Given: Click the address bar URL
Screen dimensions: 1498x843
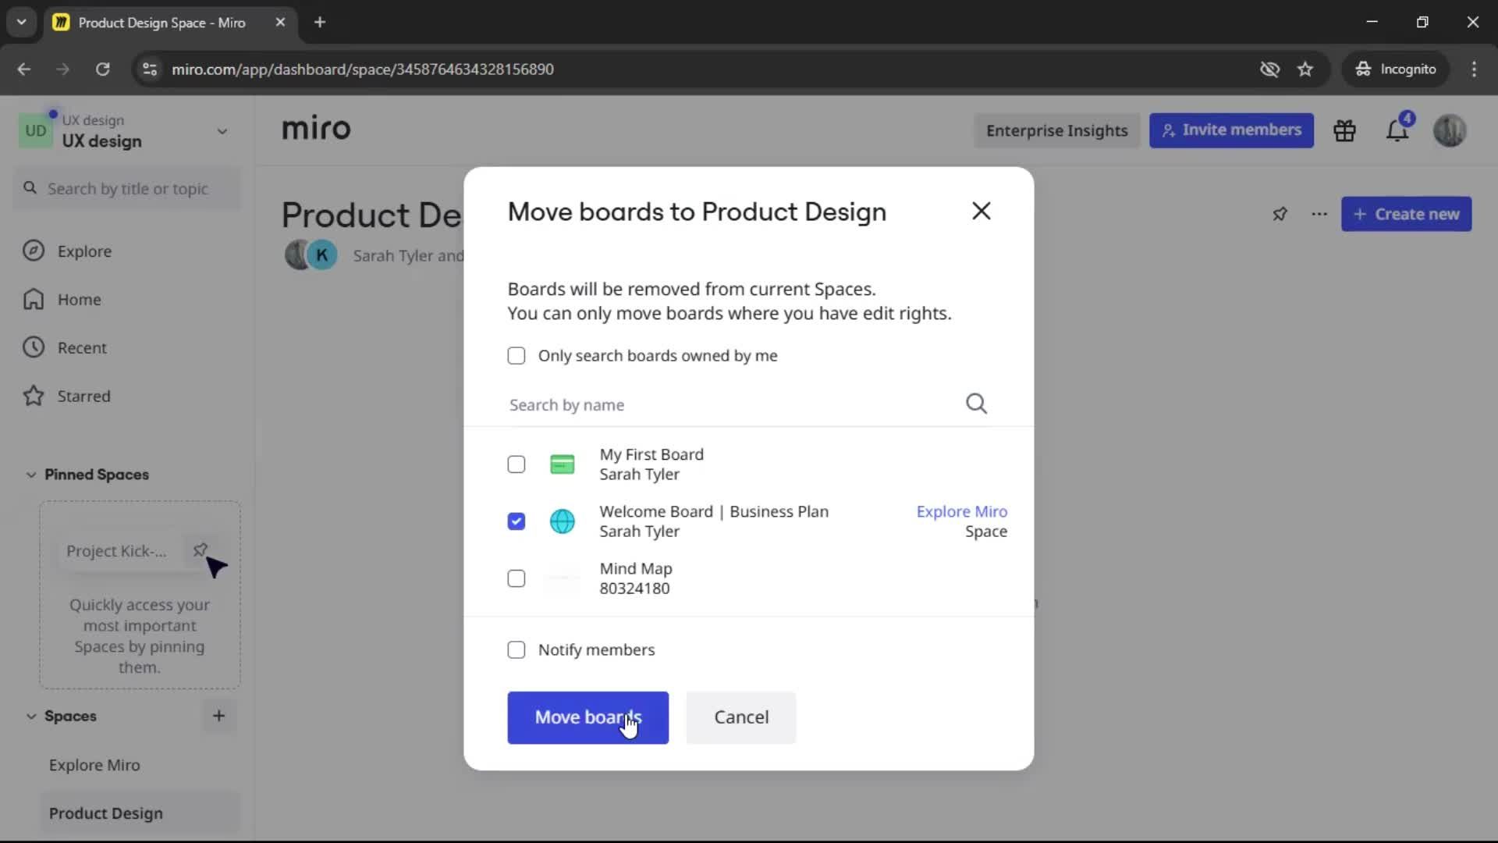Looking at the screenshot, I should [363, 69].
